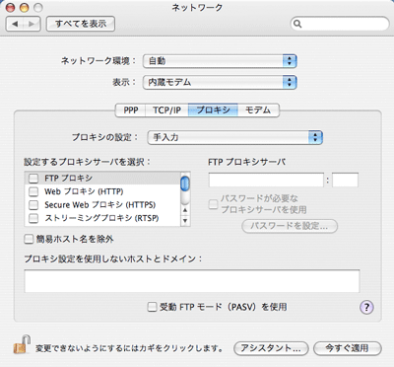Click the FTP proxy server address field
Screen dimensions: 394x367
click(x=266, y=180)
